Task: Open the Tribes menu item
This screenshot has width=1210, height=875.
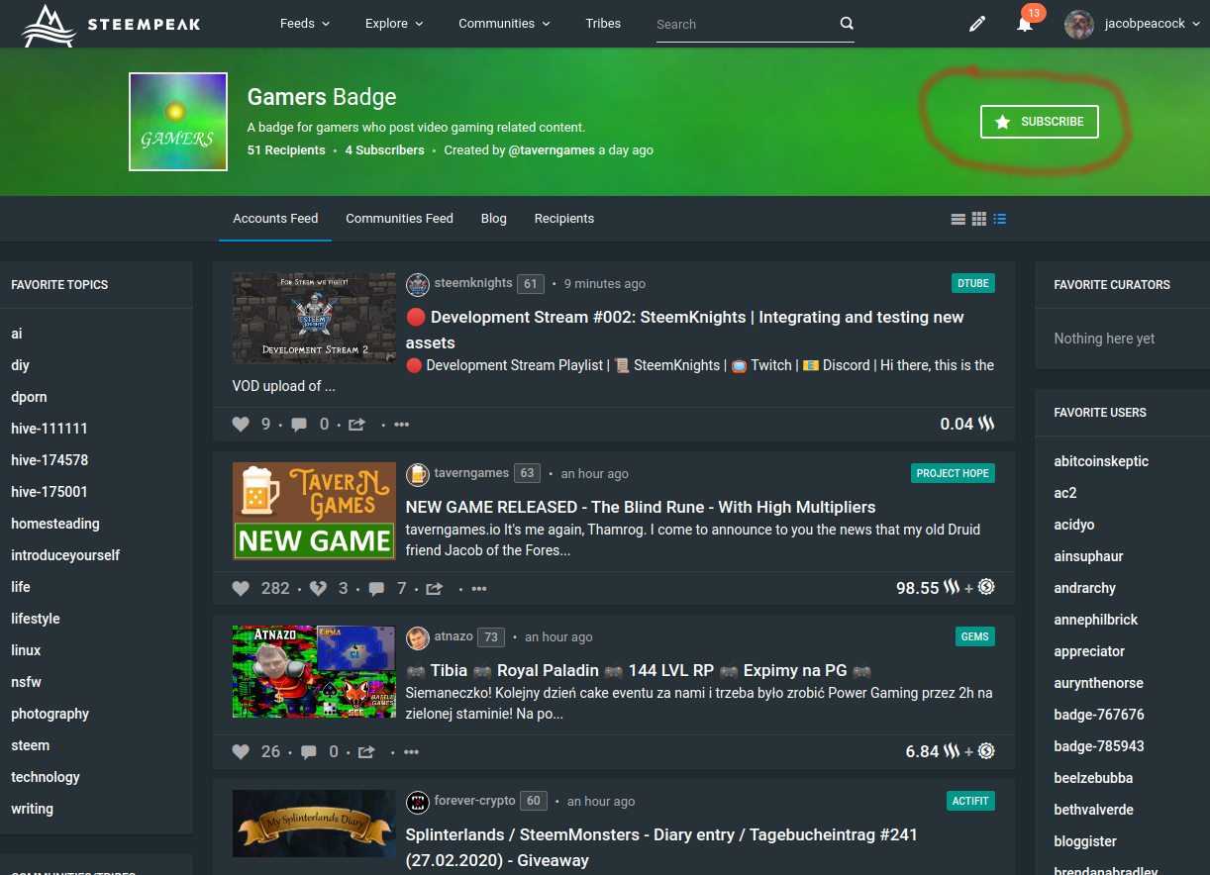Action: [x=603, y=24]
